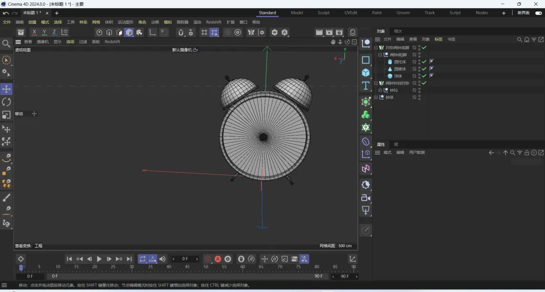
Task: Click the autokeying record button
Action: click(x=218, y=259)
